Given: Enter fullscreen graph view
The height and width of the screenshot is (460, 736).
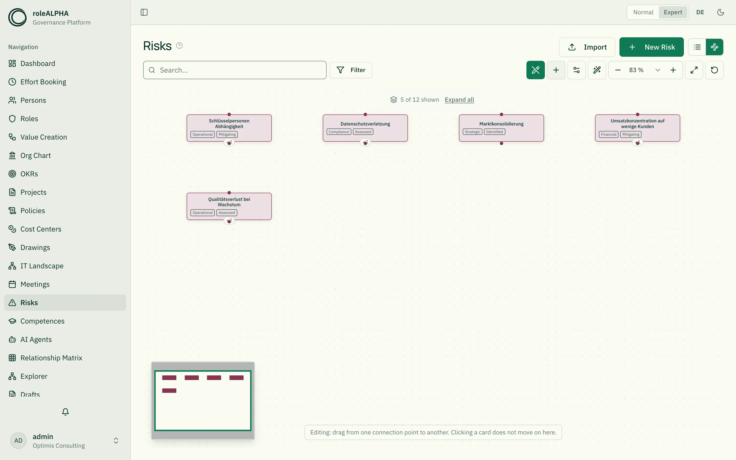Looking at the screenshot, I should (694, 70).
